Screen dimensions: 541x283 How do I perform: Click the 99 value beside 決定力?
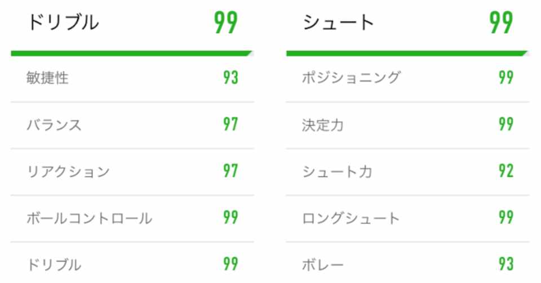pyautogui.click(x=506, y=125)
